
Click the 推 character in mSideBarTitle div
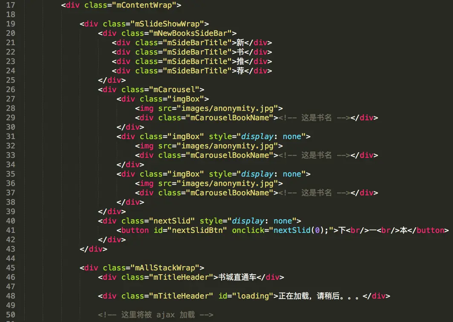coord(240,61)
